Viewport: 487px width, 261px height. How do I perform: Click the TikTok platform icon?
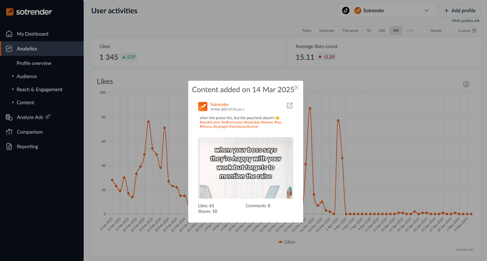pyautogui.click(x=346, y=11)
